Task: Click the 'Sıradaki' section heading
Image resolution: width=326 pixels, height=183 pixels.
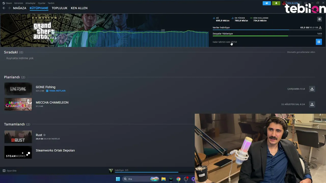Action: coord(11,52)
